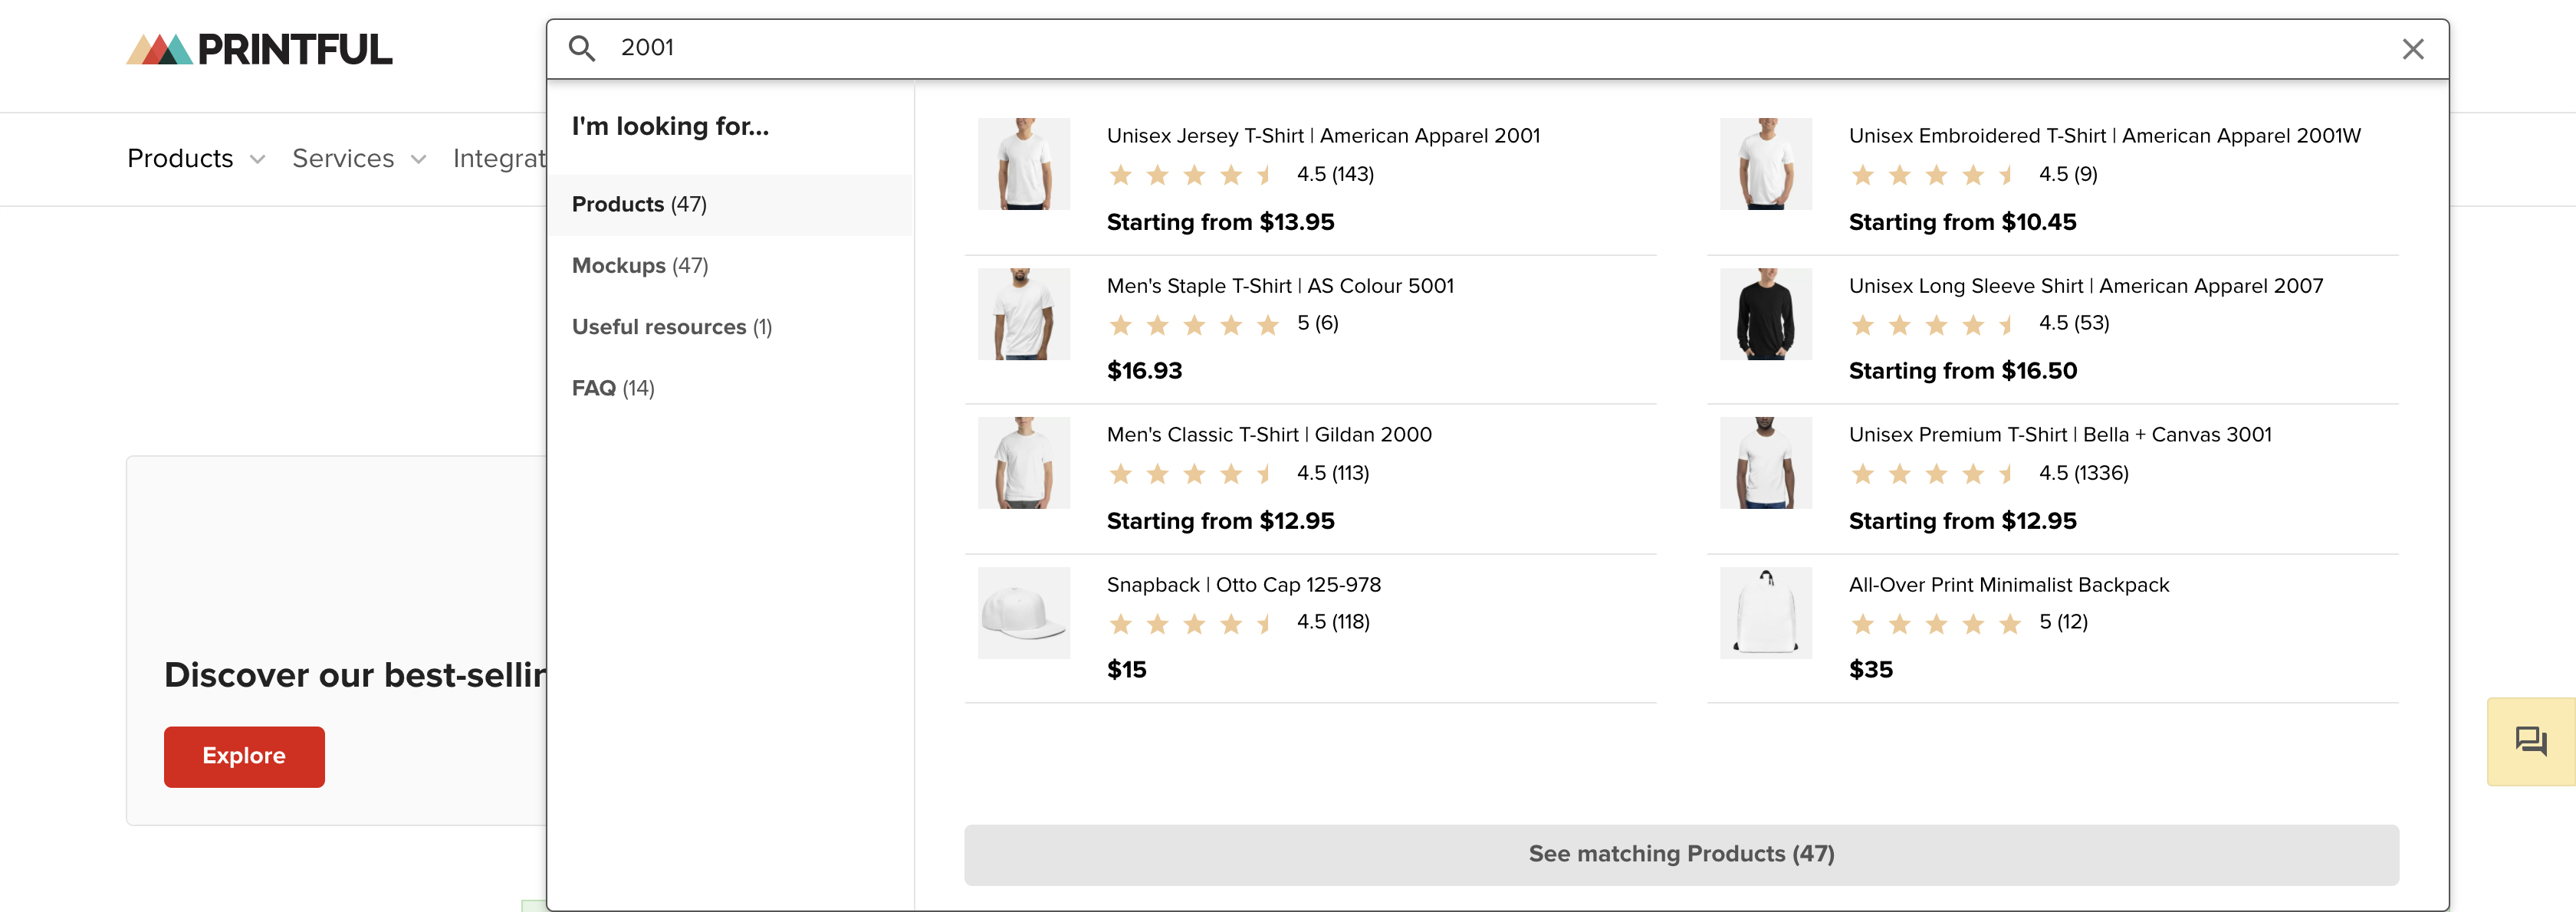Open the Snapback Otto Cap thumbnail
Screen dimensions: 2576x912
1023,612
